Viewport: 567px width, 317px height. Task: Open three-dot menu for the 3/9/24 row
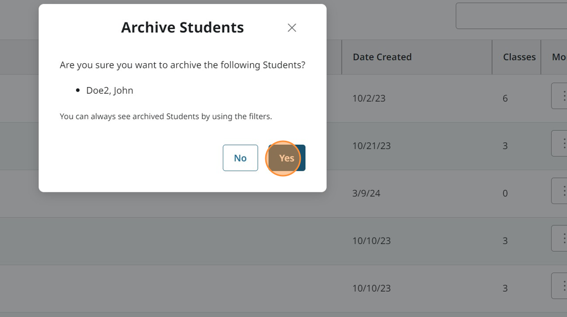pyautogui.click(x=561, y=191)
